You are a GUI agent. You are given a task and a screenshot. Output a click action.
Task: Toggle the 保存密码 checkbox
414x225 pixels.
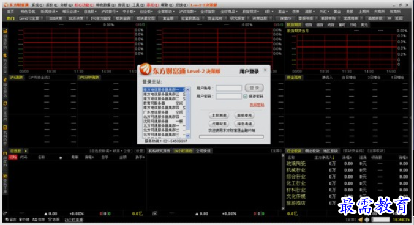pyautogui.click(x=246, y=97)
